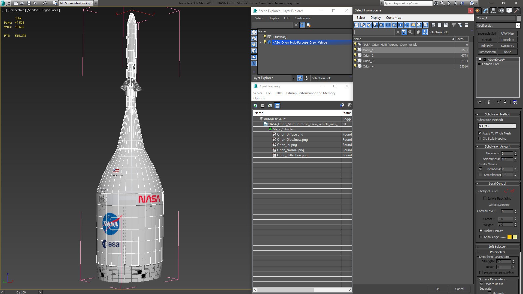The height and width of the screenshot is (294, 523).
Task: Expand NASA_Orion layer in Scene Explorer
Action: click(x=260, y=42)
